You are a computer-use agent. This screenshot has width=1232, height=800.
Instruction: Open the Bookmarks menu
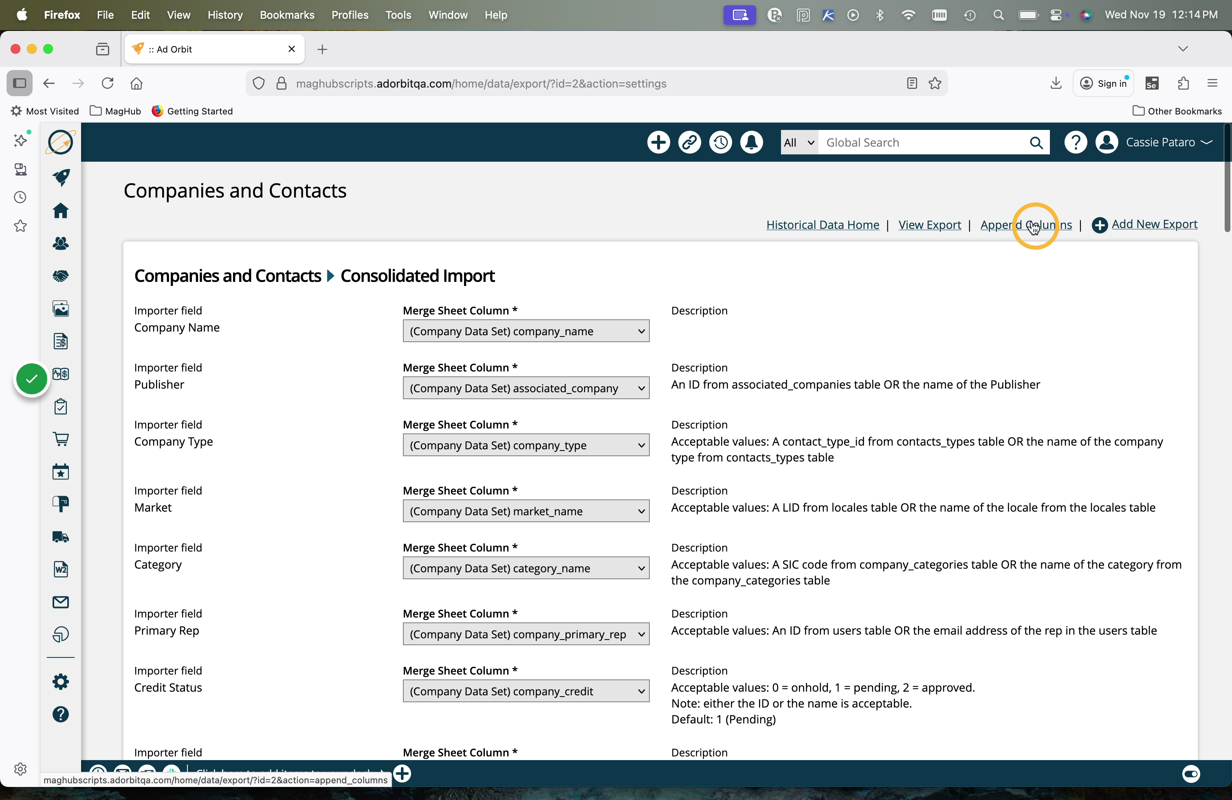(287, 15)
